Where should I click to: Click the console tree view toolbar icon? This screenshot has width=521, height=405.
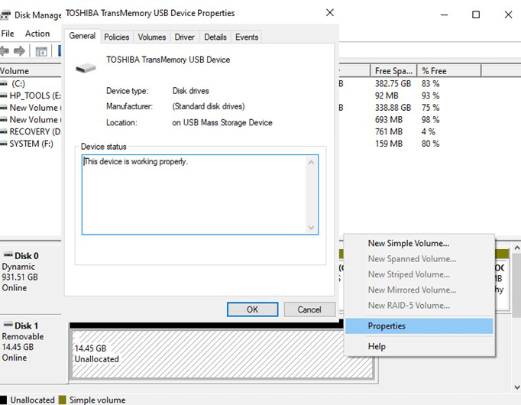[41, 52]
